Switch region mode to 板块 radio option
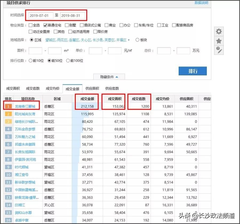Image resolution: width=240 pixels, height=224 pixels. tap(138, 40)
